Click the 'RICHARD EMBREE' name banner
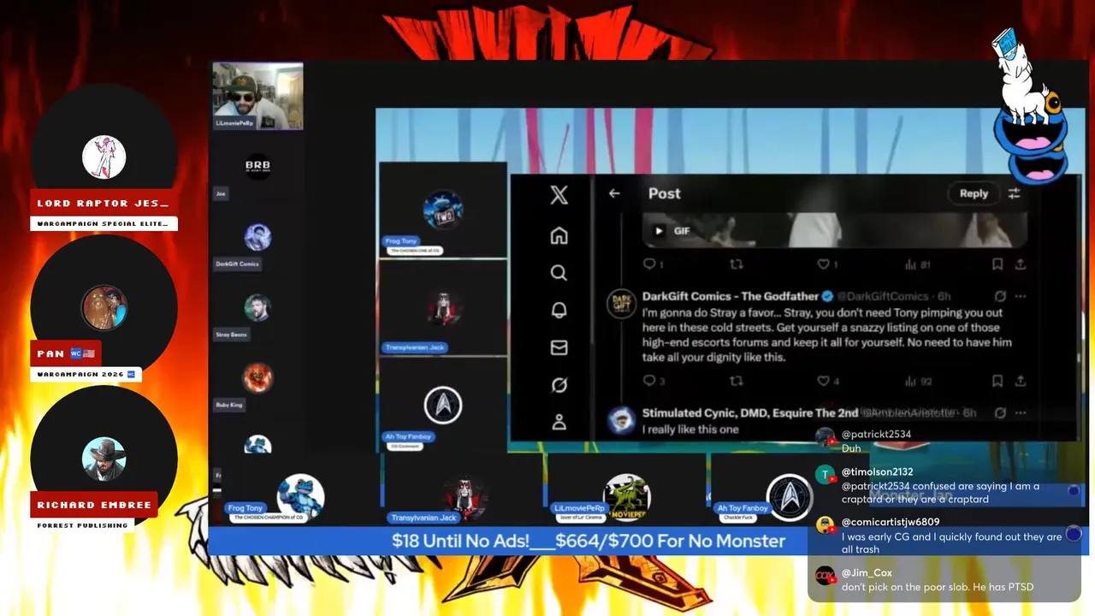 click(94, 505)
